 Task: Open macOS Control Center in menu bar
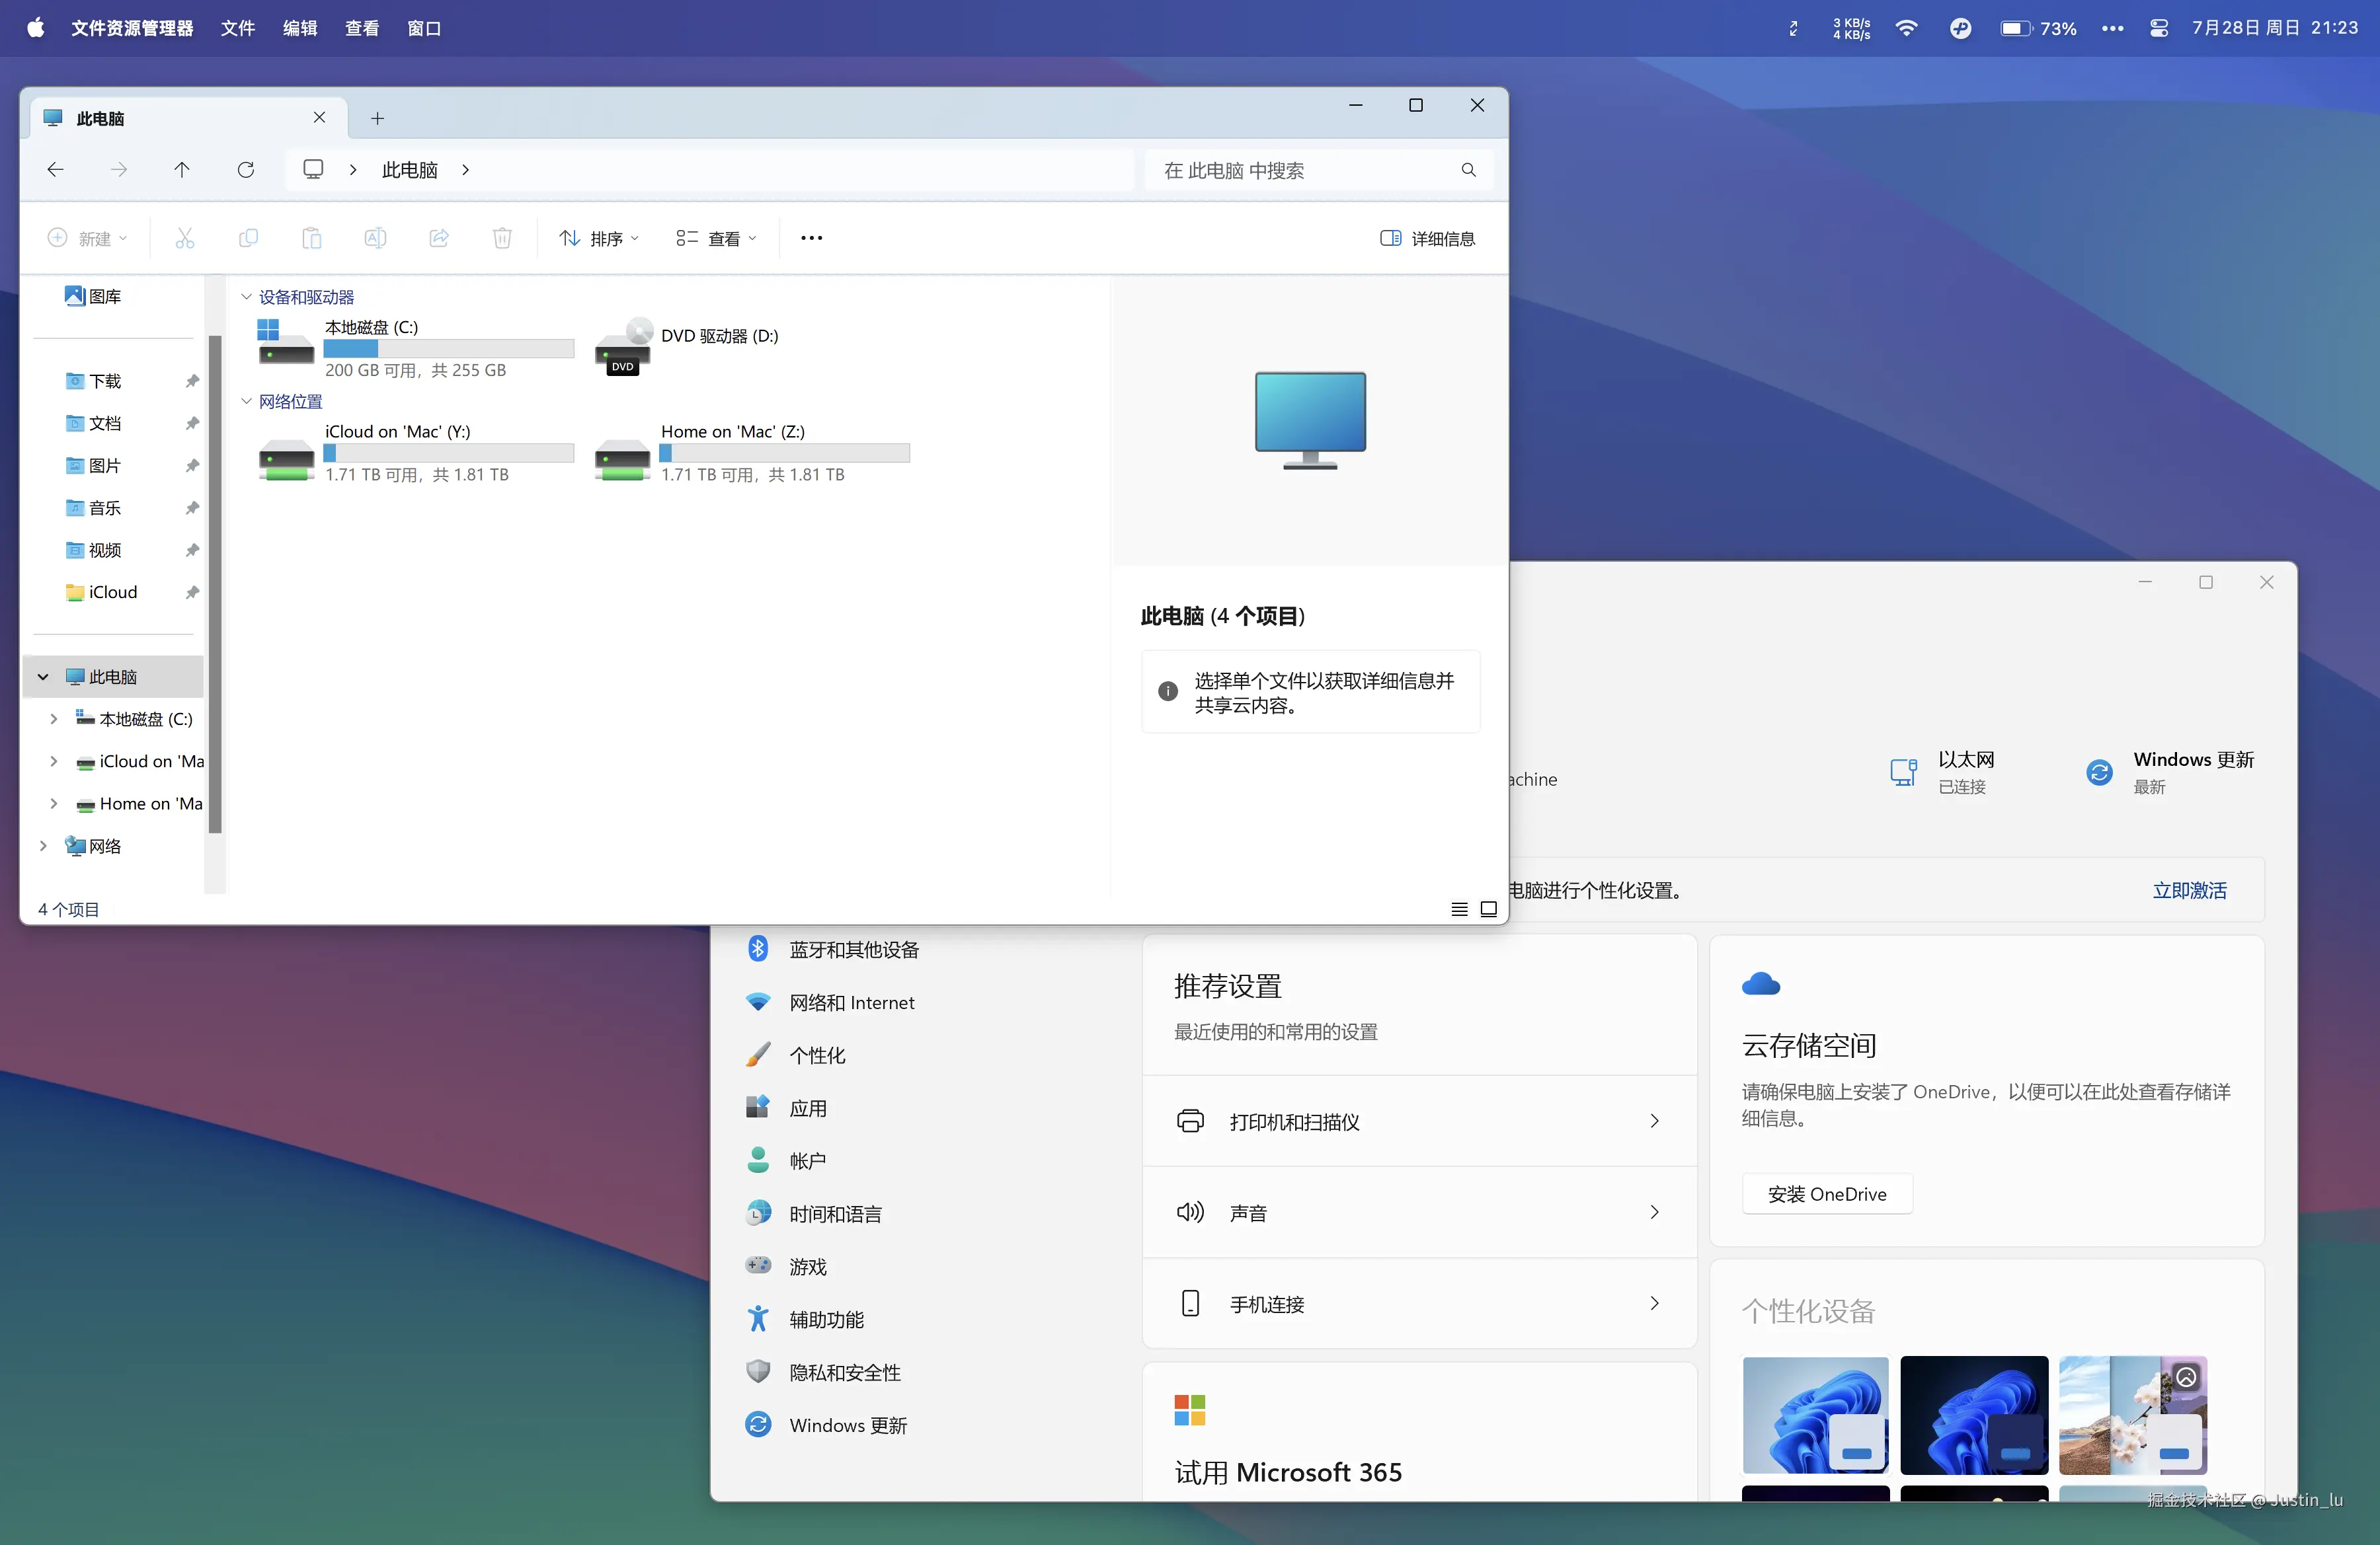[2158, 28]
